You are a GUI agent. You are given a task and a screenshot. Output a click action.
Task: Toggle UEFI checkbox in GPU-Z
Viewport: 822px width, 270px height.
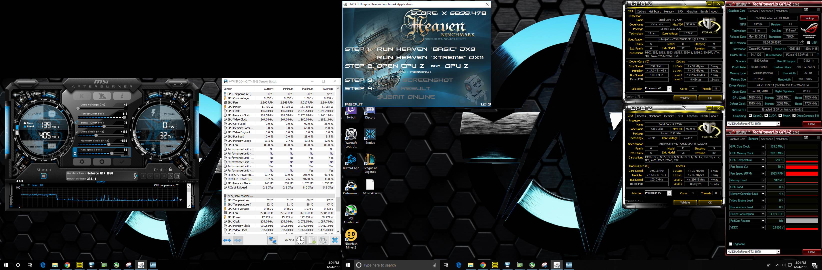tap(808, 43)
